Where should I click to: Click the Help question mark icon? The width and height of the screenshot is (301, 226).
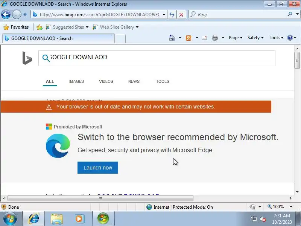[290, 38]
